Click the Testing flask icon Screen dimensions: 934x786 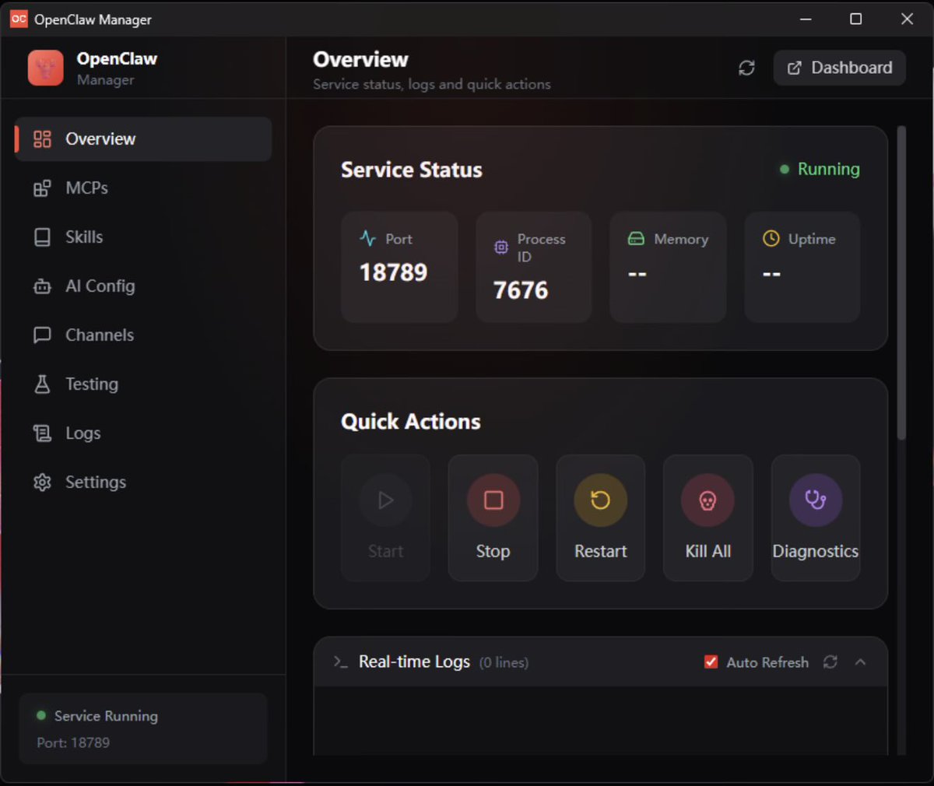(x=42, y=384)
